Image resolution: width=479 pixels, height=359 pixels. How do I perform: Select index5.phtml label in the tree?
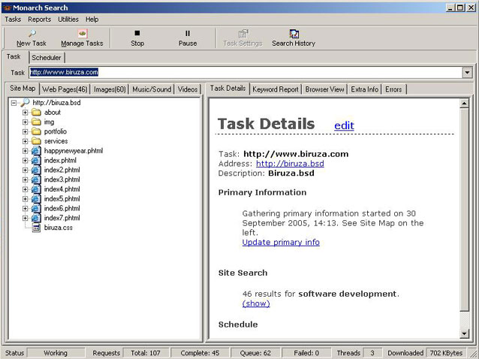[x=62, y=199]
